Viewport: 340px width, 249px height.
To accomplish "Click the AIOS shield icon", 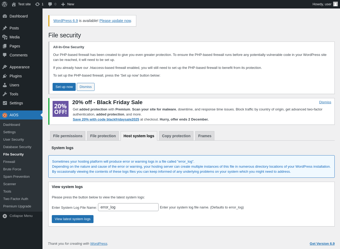I will 5,115.
